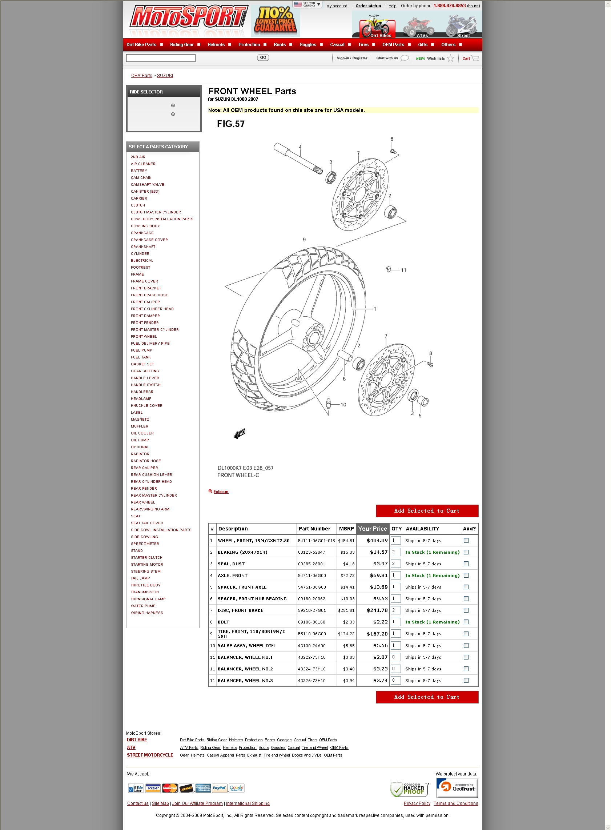The height and width of the screenshot is (830, 611).
Task: Click the Wish lists star icon
Action: [450, 58]
